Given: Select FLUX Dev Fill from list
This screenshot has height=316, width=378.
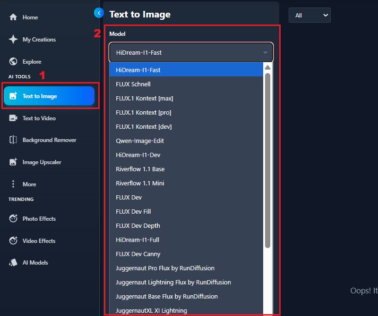Looking at the screenshot, I should coord(186,212).
